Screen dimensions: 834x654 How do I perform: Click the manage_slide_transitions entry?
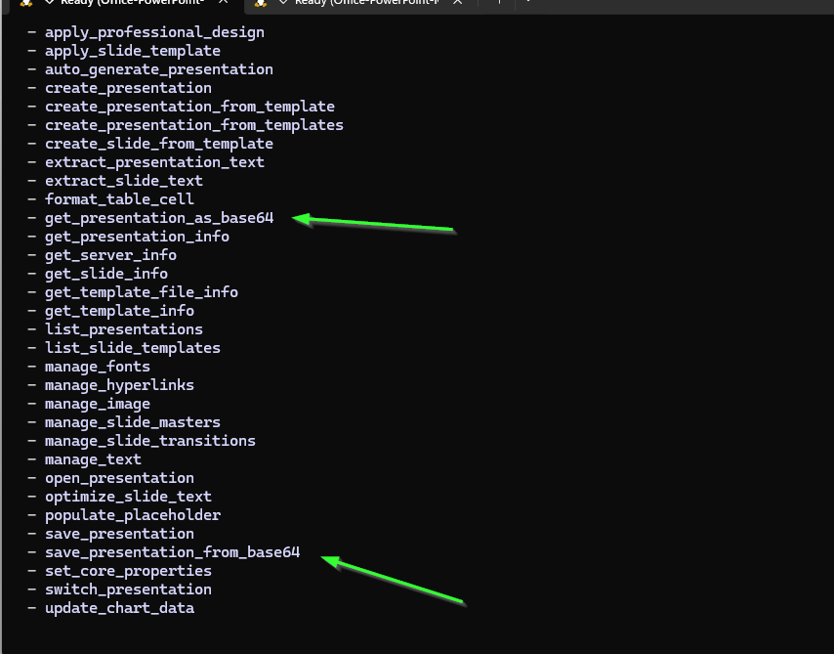coord(149,441)
